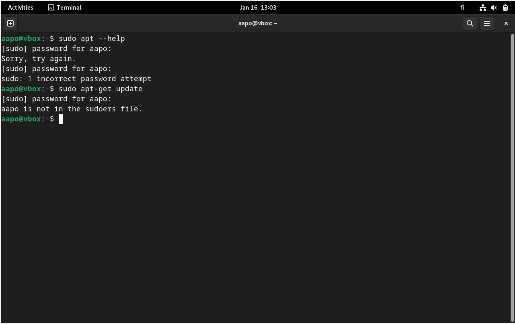Screen dimensions: 515x324
Task: Open the Activities overview
Action: [x=21, y=8]
